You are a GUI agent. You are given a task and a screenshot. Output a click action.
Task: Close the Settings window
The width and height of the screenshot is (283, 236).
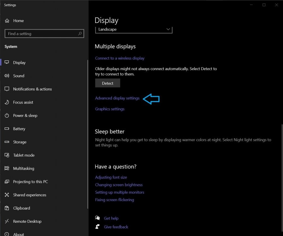click(276, 5)
